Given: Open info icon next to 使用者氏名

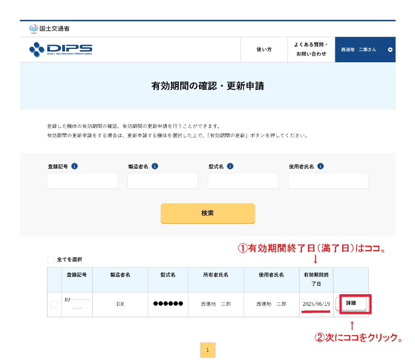Looking at the screenshot, I should coord(320,166).
